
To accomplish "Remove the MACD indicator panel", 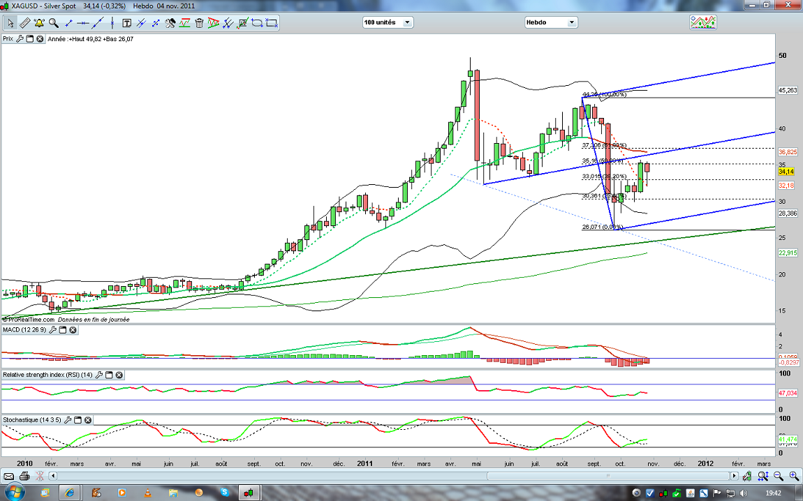I will pos(73,330).
